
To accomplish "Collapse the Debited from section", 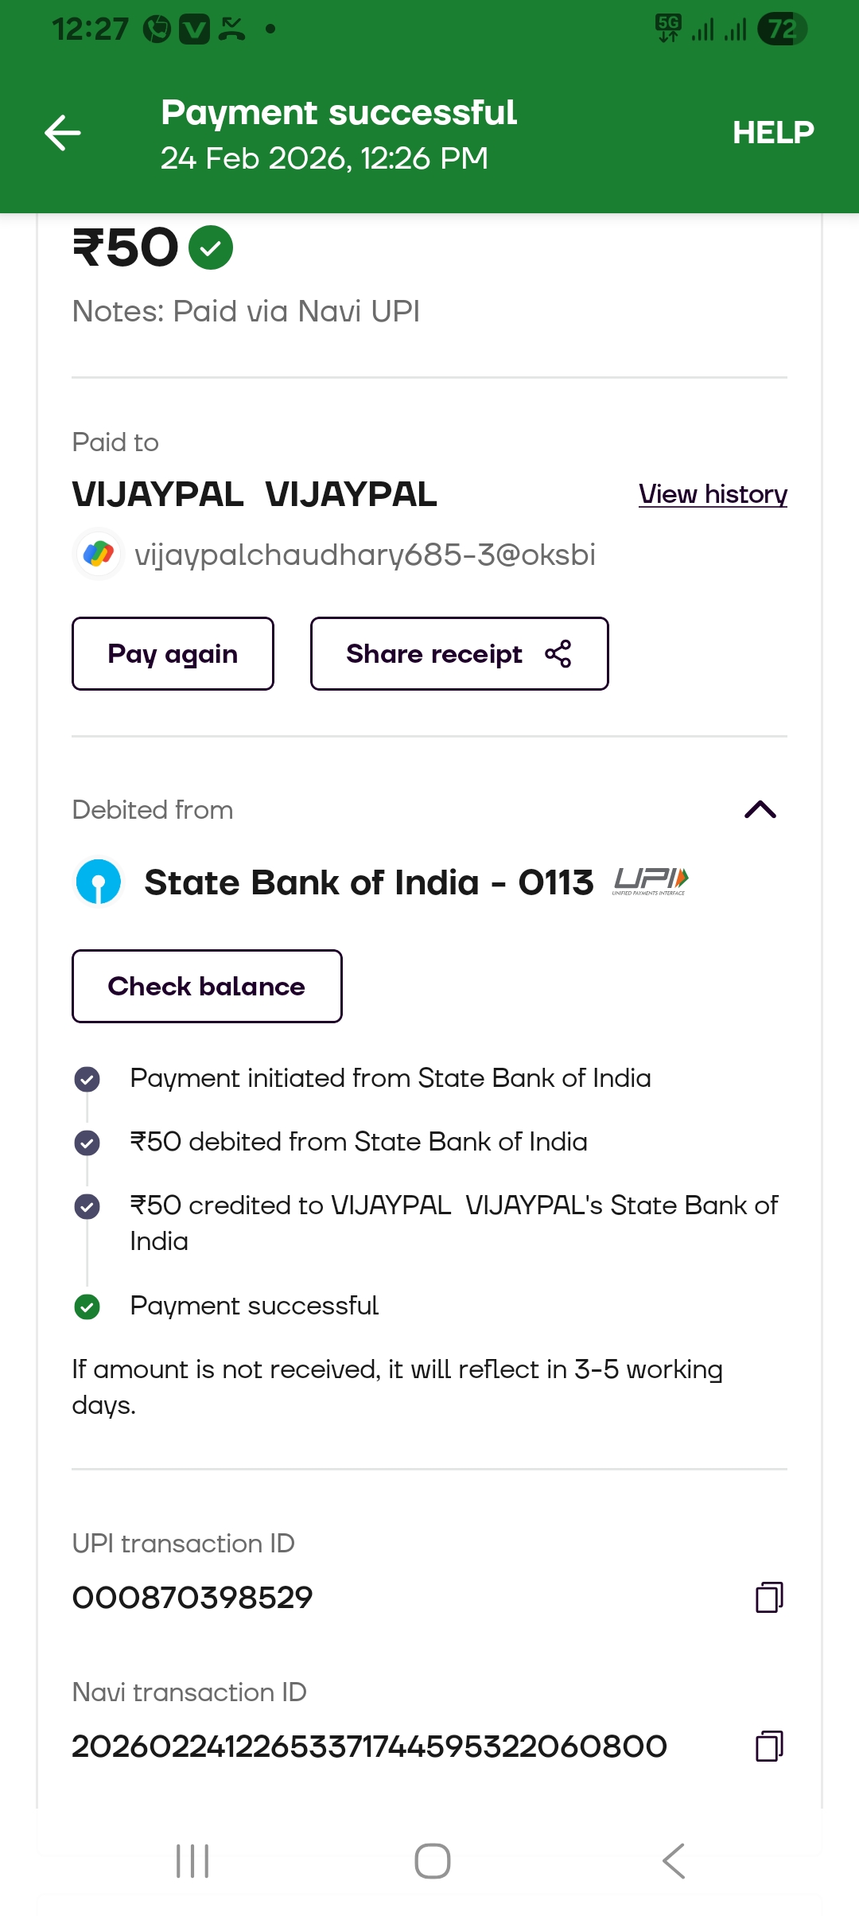I will tap(760, 809).
